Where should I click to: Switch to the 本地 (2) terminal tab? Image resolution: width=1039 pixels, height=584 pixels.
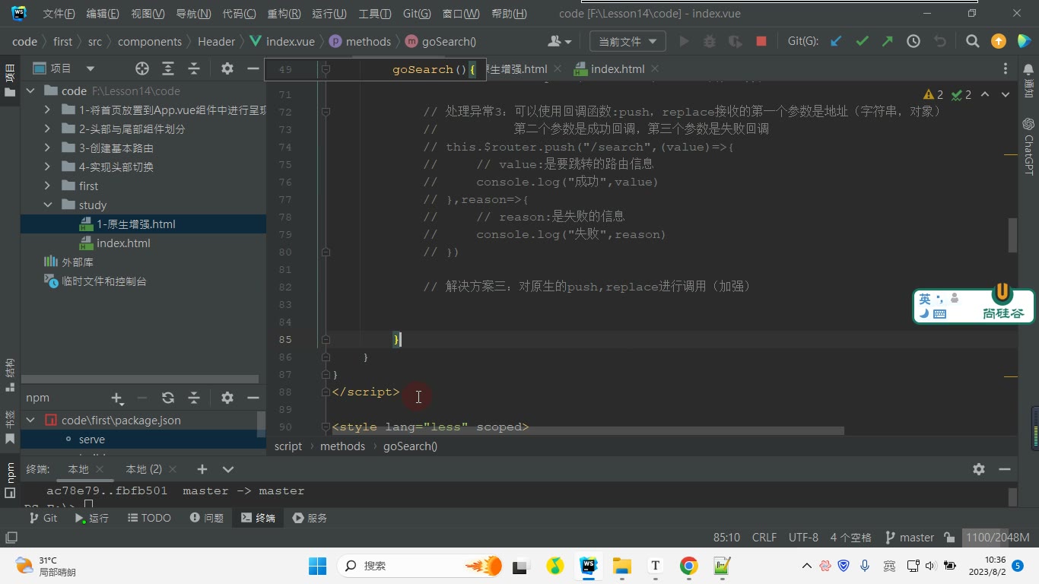click(x=144, y=469)
